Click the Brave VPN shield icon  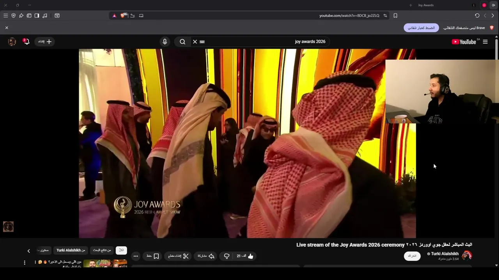[13, 16]
